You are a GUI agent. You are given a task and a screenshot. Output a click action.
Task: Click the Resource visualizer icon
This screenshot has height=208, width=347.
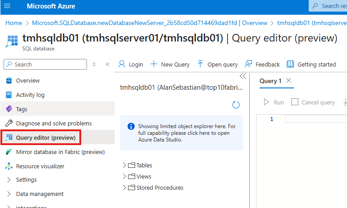click(x=9, y=166)
